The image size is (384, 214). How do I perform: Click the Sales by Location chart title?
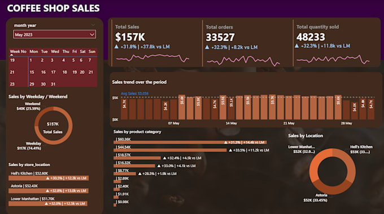(x=306, y=136)
